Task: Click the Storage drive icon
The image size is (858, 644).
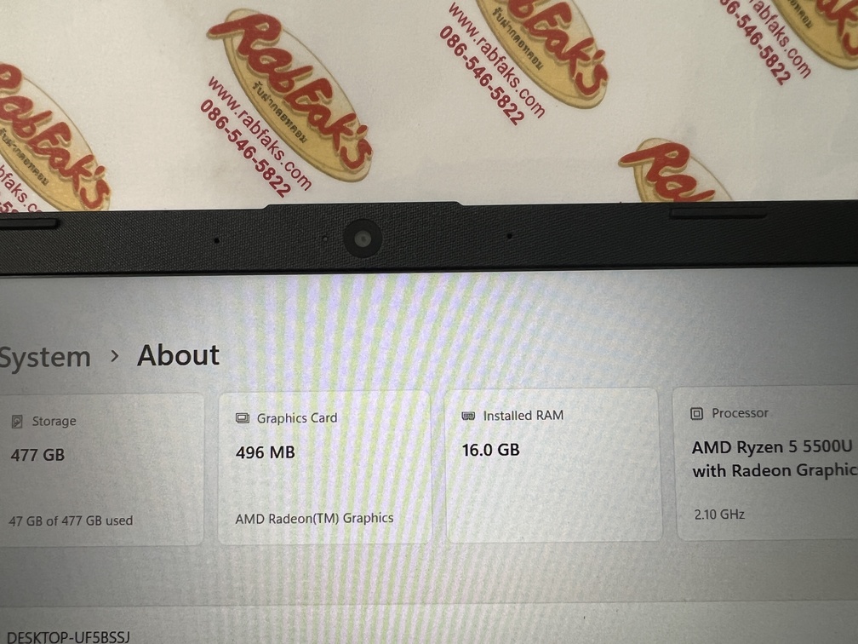Action: pos(17,421)
